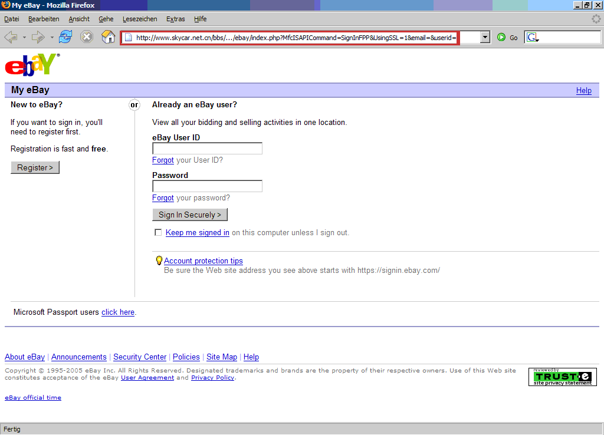The image size is (604, 435).
Task: Click Forgot your User ID link
Action: pyautogui.click(x=163, y=160)
